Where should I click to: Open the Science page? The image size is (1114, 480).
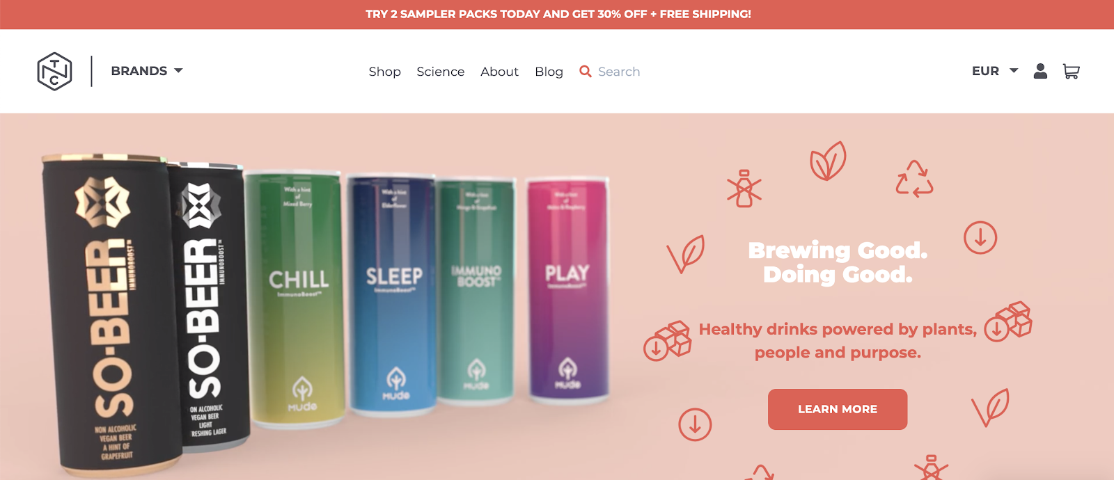coord(440,72)
